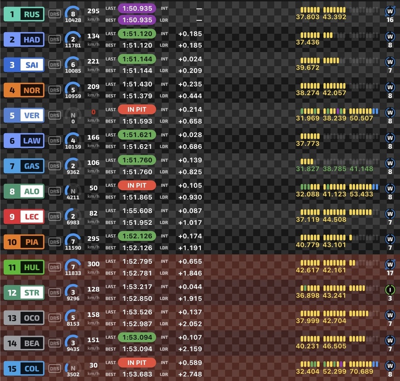The height and width of the screenshot is (381, 400).
Task: Click the DRS indicator in HAD row
Action: 54,39
